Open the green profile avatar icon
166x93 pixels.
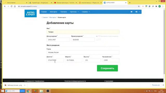(160, 6)
